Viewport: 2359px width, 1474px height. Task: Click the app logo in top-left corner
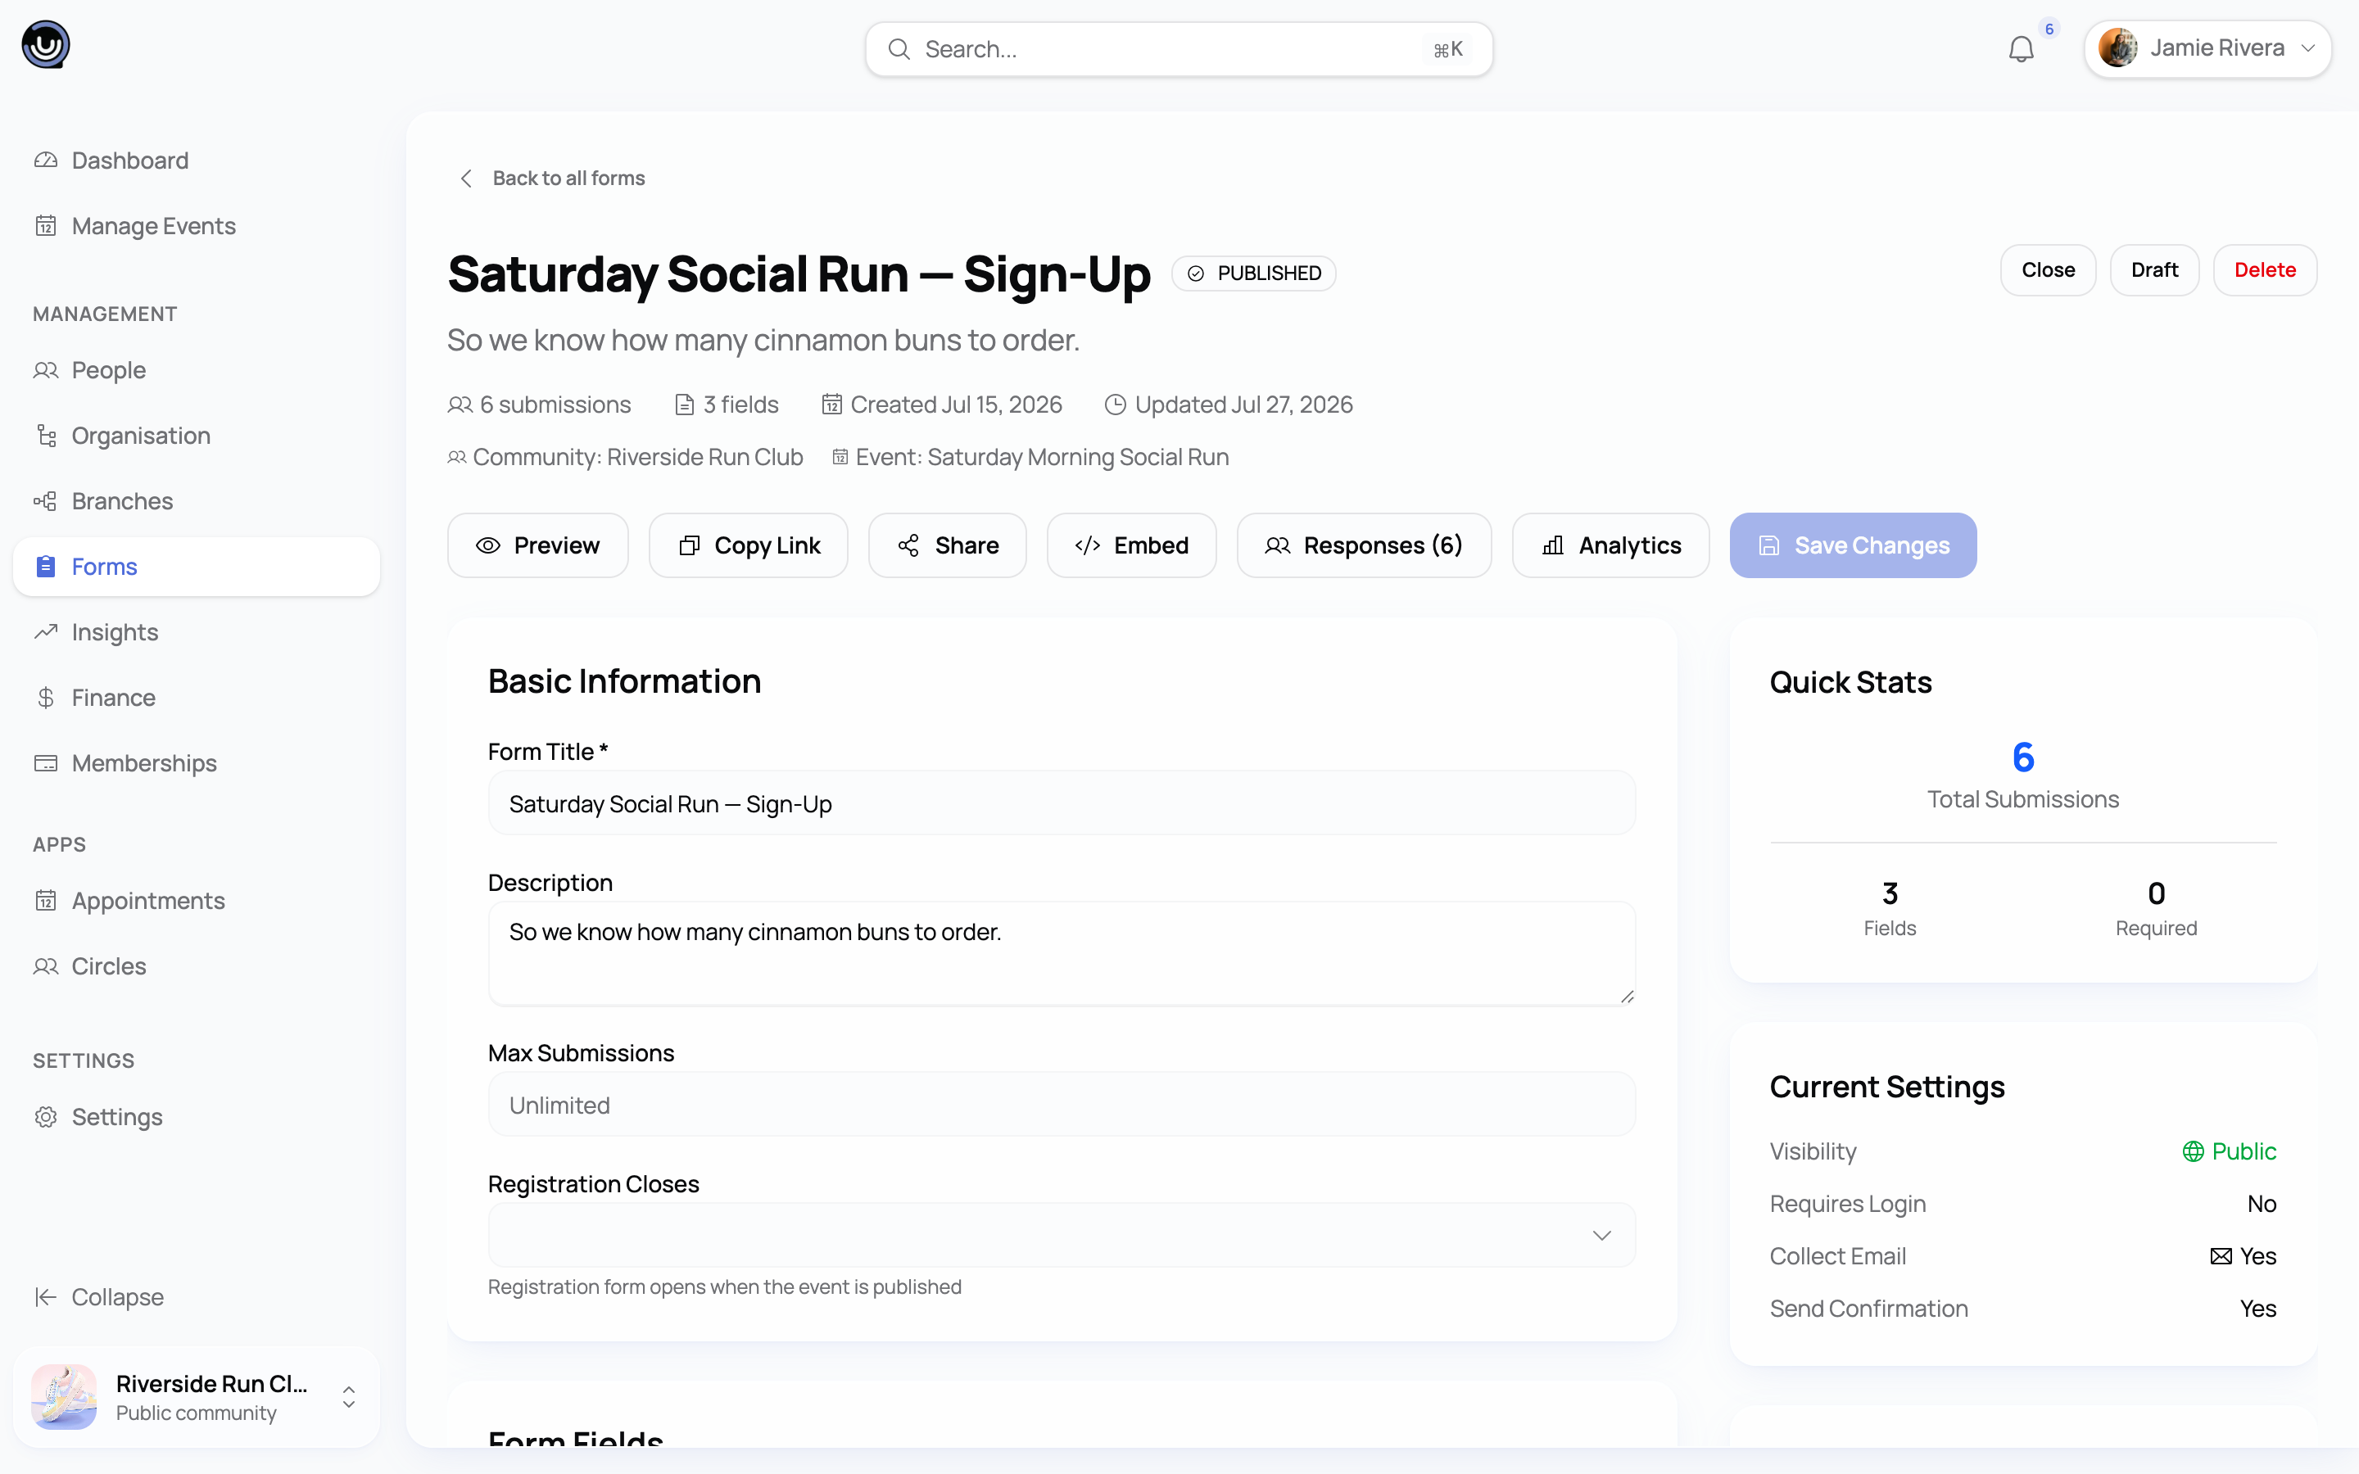click(x=46, y=45)
